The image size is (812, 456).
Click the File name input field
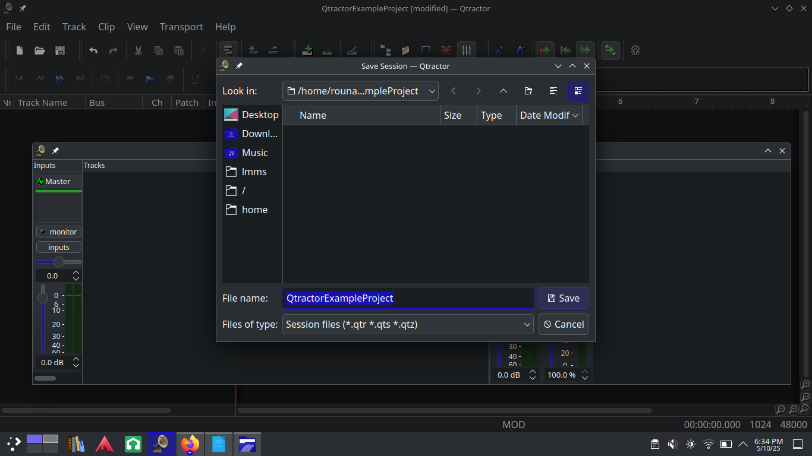pos(408,298)
